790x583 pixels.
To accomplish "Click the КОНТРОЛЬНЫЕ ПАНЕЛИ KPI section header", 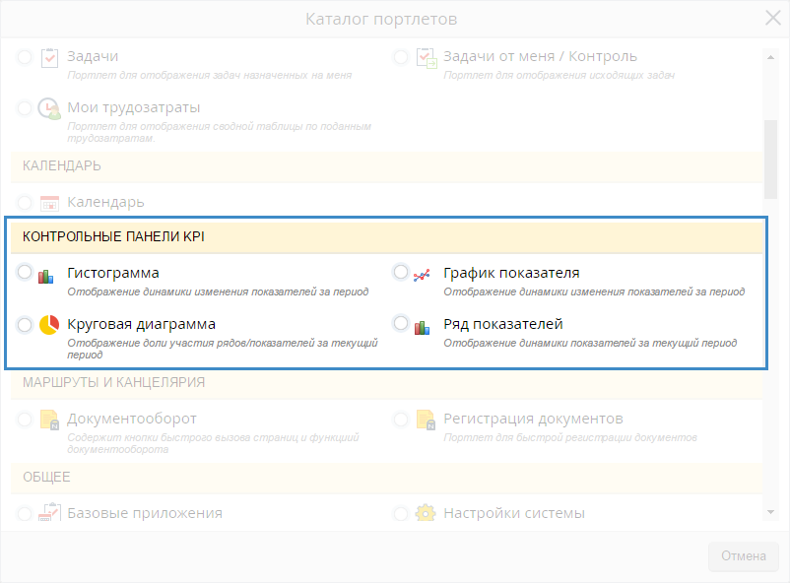I will 114,236.
